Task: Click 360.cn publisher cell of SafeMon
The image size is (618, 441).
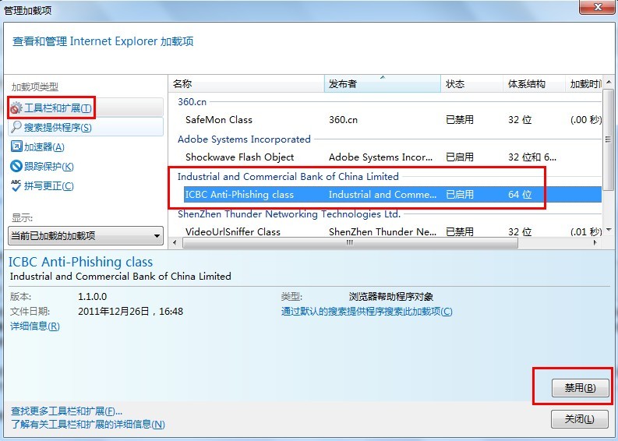Action: [x=343, y=120]
